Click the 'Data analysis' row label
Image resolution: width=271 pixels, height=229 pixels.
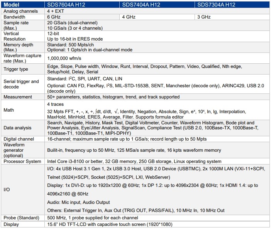click(17, 127)
